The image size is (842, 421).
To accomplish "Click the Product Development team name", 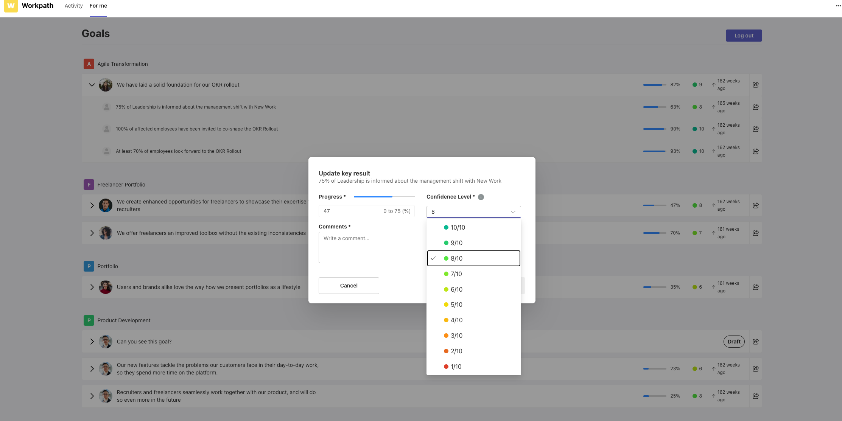I will coord(124,320).
